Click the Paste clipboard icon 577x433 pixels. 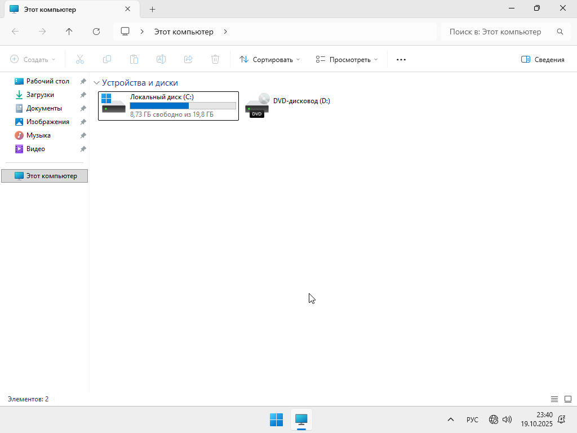(x=134, y=59)
